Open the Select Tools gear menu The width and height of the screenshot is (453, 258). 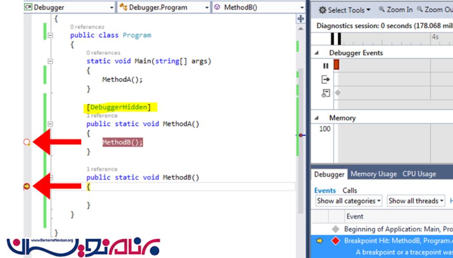(x=344, y=10)
